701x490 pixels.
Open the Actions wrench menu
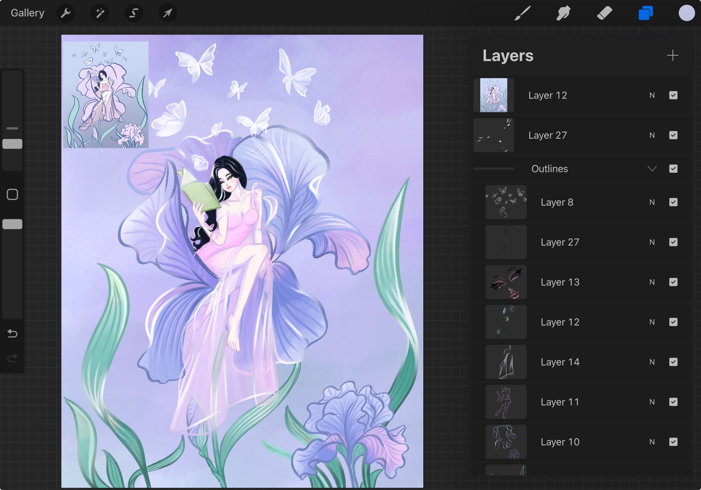[66, 13]
